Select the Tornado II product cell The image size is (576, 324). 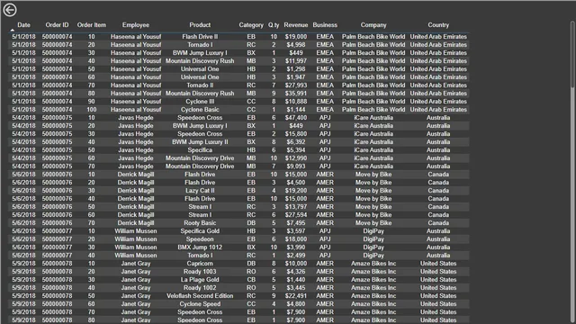point(200,85)
